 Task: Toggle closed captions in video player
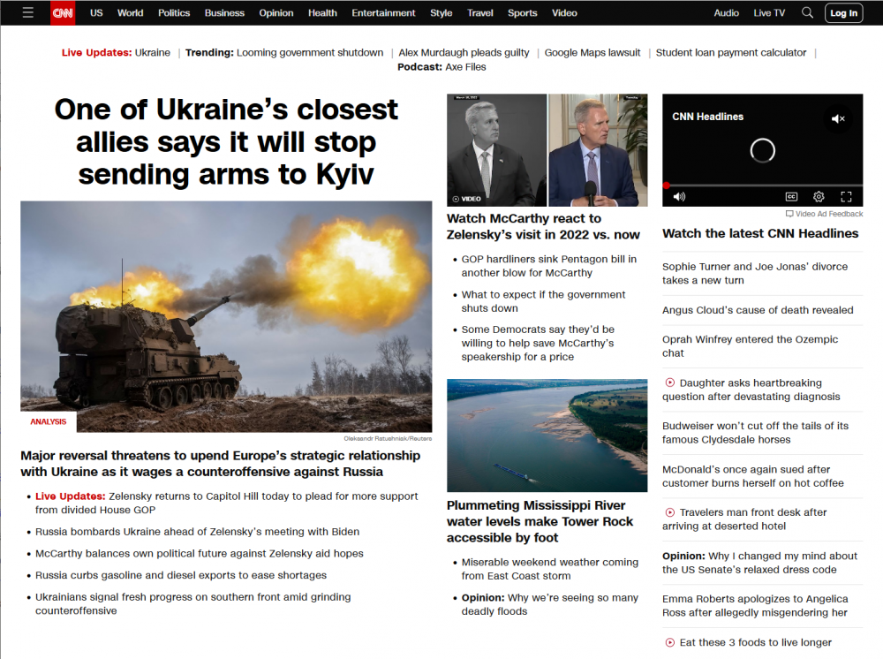point(791,196)
